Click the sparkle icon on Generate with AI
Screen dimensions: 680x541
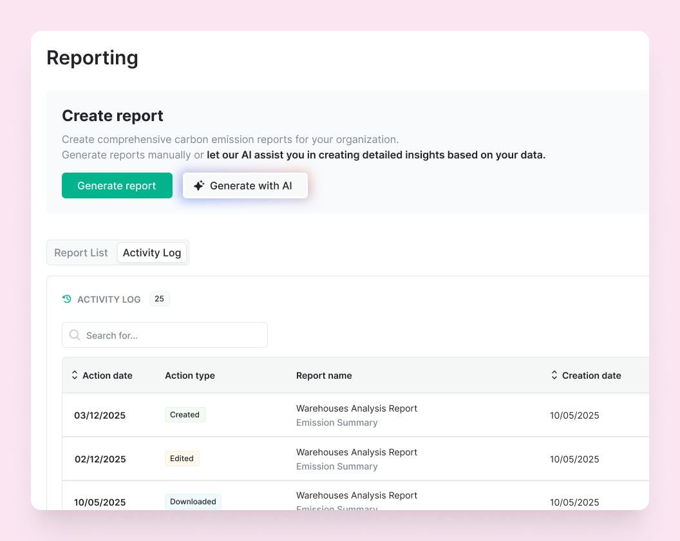[x=199, y=185]
